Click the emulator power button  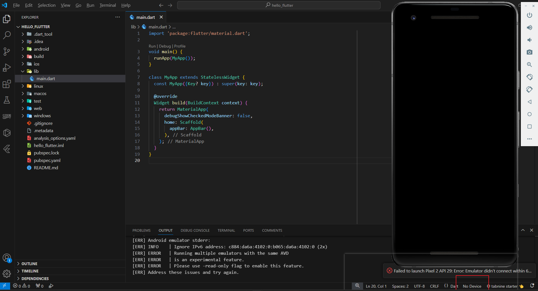click(x=530, y=15)
